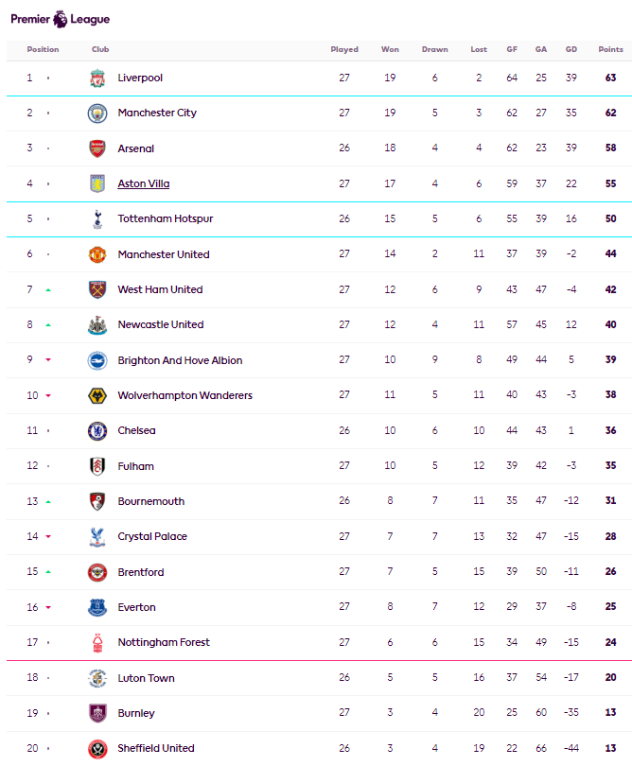Open the Newcastle United club page
Screen dimensions: 632x766
161,324
